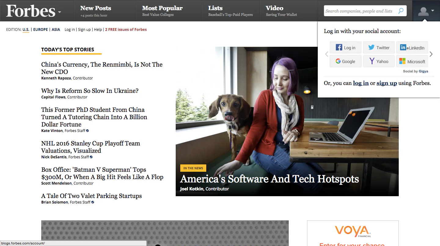Viewport: 440px width, 246px height.
Task: Open the Help link
Action: point(98,30)
